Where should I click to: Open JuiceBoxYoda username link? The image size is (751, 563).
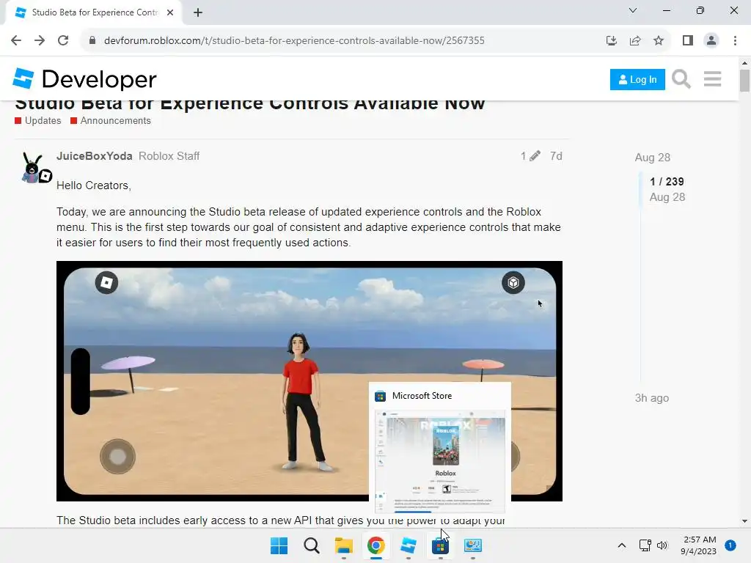pyautogui.click(x=95, y=156)
